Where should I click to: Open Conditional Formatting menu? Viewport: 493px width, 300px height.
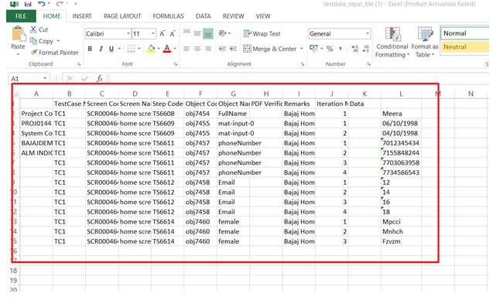click(x=392, y=43)
